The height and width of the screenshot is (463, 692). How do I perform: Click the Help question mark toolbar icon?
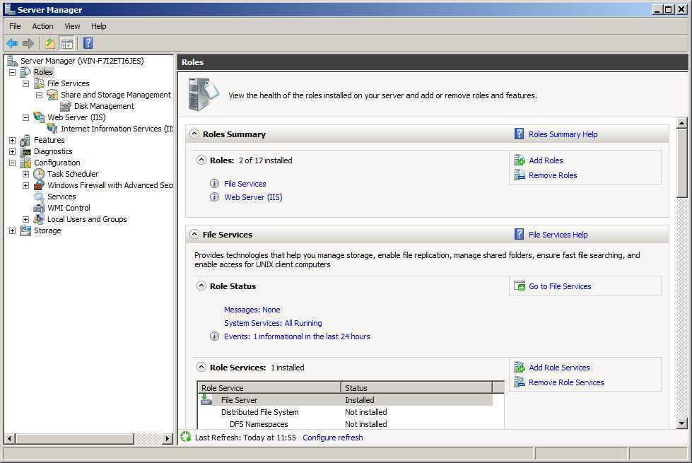88,43
